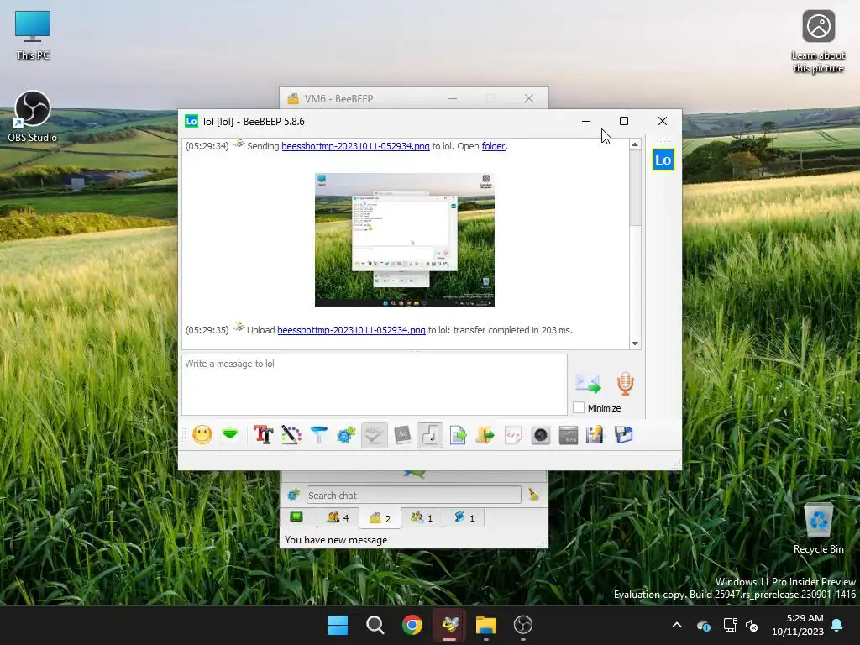Enable the Minimize checkbox
860x645 pixels.
[x=579, y=408]
